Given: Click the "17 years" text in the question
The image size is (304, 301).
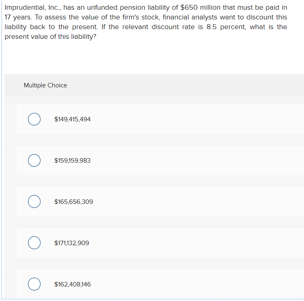Looking at the screenshot, I should coord(18,17).
